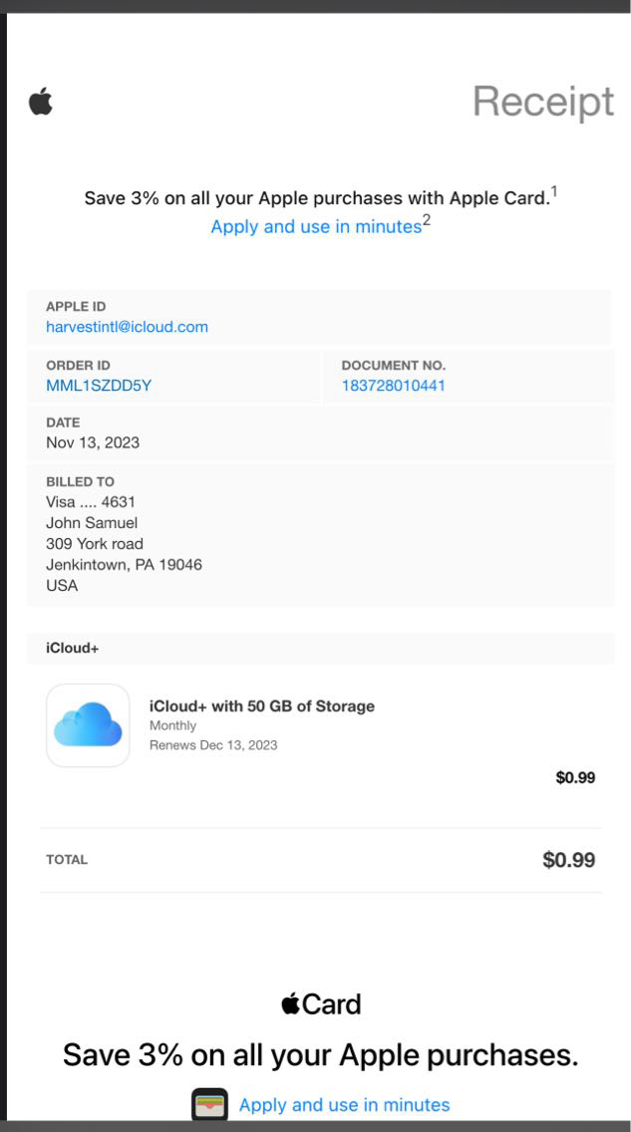631x1132 pixels.
Task: Click the "Receipt" heading
Action: pos(542,102)
